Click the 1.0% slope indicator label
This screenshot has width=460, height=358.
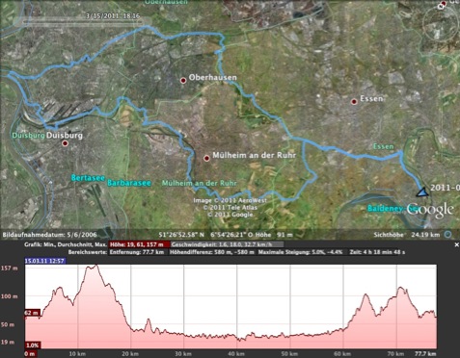(x=32, y=345)
